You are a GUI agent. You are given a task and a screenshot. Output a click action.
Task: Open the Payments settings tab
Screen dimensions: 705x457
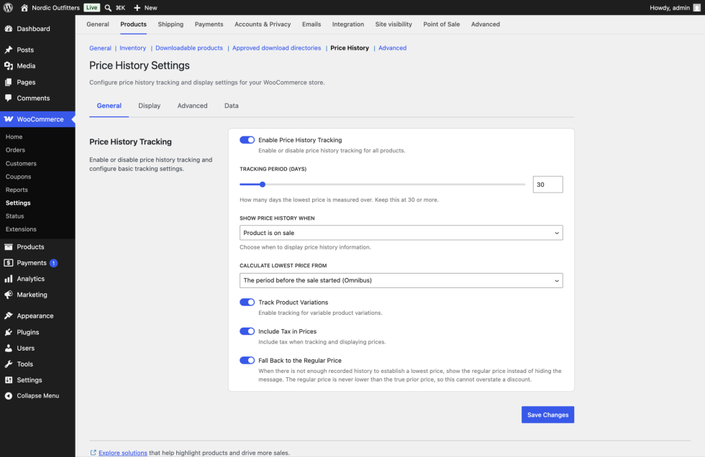coord(209,24)
